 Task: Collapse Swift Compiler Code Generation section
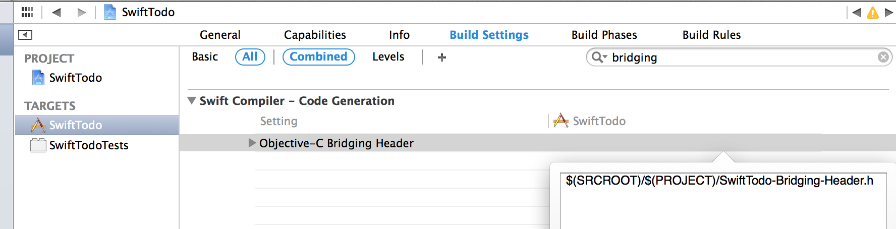tap(192, 100)
